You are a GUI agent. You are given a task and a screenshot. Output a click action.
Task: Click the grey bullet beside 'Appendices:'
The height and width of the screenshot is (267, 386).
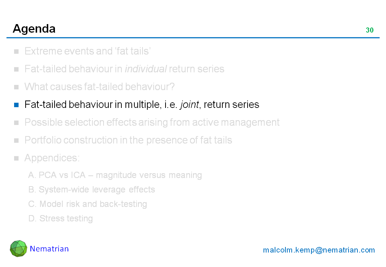pyautogui.click(x=16, y=158)
